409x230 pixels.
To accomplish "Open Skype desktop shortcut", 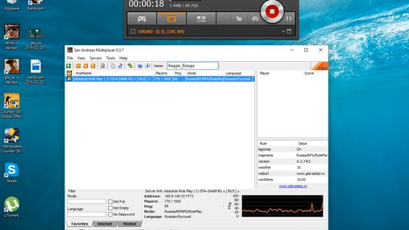I will 12,172.
